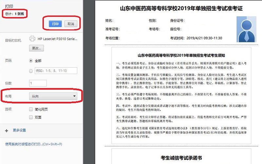This screenshot has width=262, height=164.
Task: Expand 更多设置 with the plus icon
Action: tap(7, 131)
